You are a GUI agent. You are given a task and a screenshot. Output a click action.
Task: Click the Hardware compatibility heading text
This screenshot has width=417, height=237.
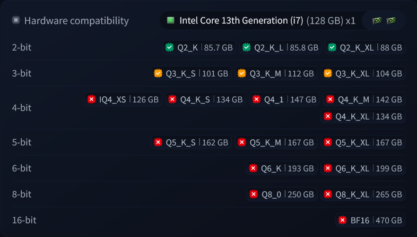pyautogui.click(x=77, y=21)
